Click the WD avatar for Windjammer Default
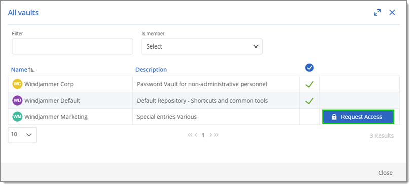Screen dimensions: 412x187 click(17, 101)
